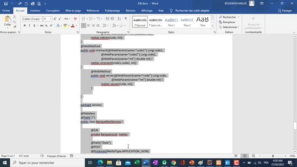Open Excel from the taskbar
297x167 pixels.
coord(137,163)
